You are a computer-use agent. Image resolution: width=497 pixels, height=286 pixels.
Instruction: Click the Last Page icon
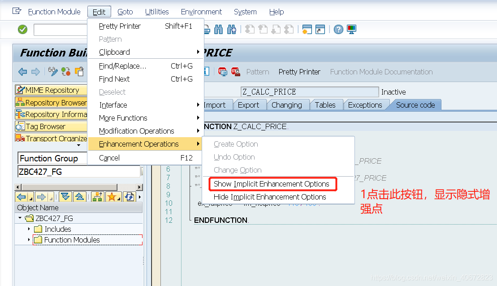click(289, 30)
